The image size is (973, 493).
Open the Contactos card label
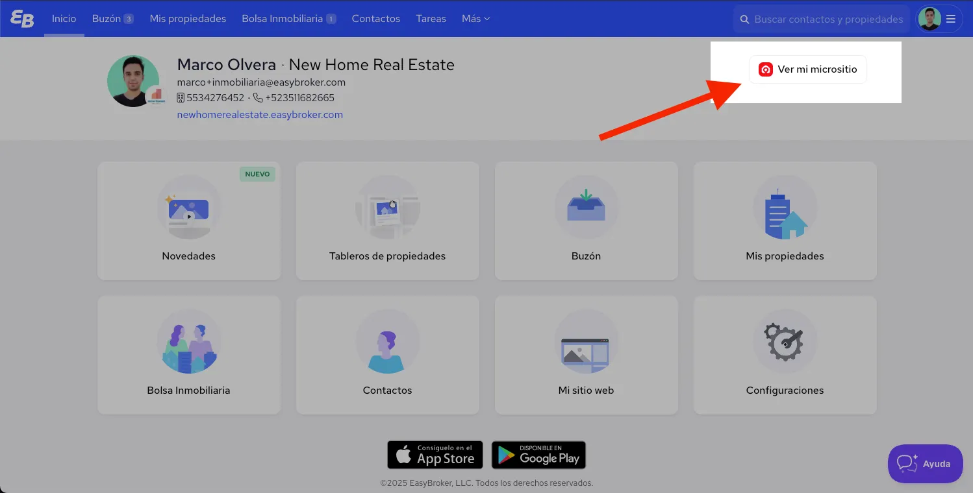pos(388,391)
